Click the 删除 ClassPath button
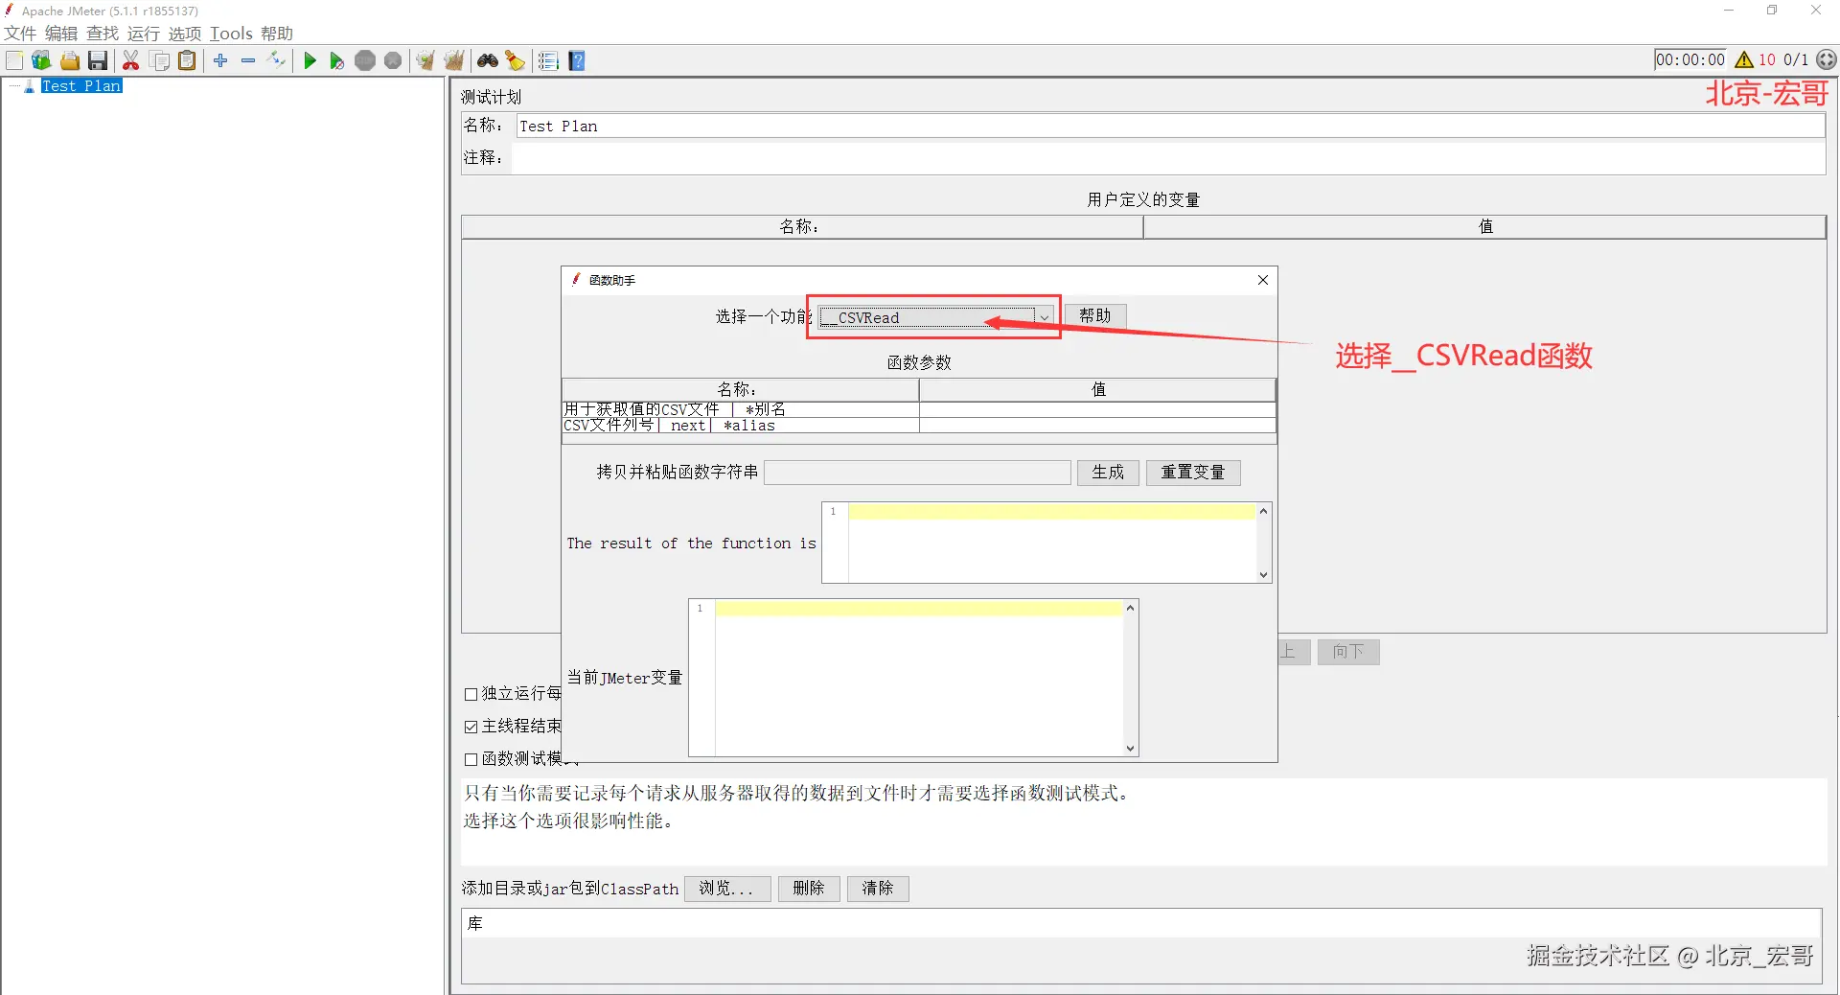The height and width of the screenshot is (995, 1840). 809,889
